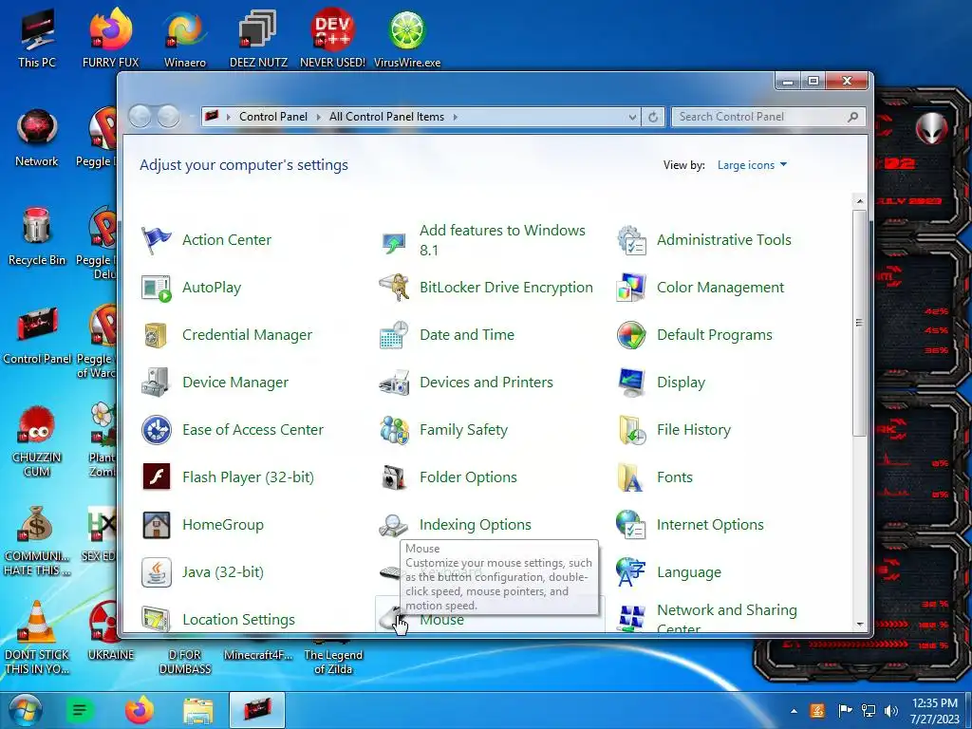Click the Start button on taskbar

[x=25, y=710]
